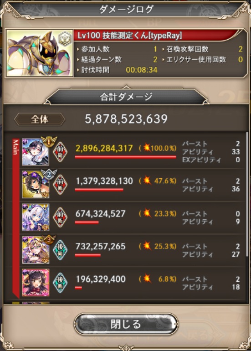This screenshot has width=251, height=351.
Task: Click the ダメージログ title bar
Action: click(126, 10)
